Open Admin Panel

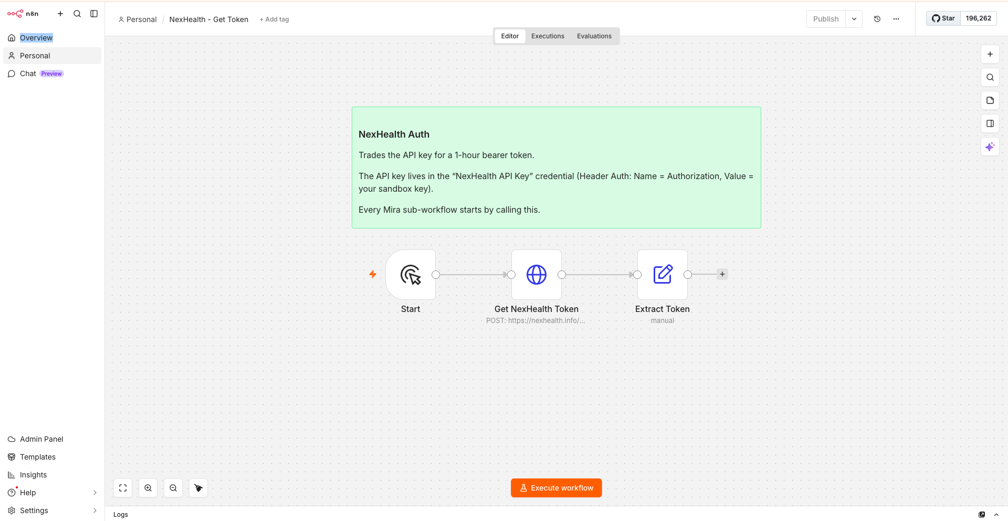click(x=52, y=439)
